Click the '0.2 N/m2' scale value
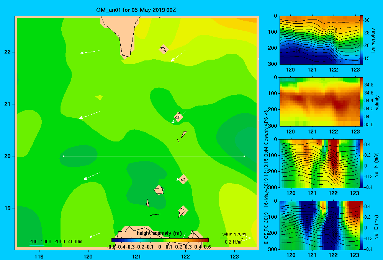Image resolution: width=383 pixels, height=260 pixels. tap(234, 242)
